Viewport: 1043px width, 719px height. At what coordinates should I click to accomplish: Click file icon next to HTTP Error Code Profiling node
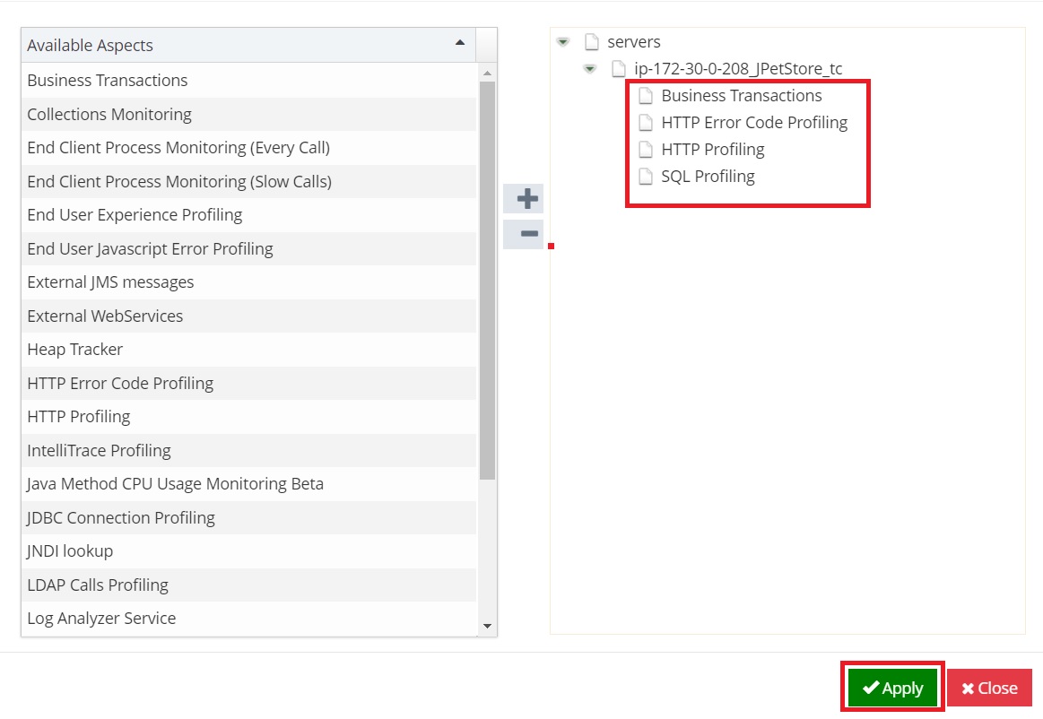(x=646, y=123)
